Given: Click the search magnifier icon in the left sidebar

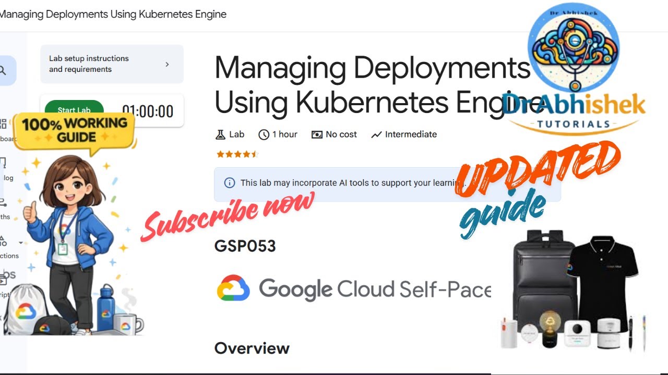Looking at the screenshot, I should pos(3,71).
